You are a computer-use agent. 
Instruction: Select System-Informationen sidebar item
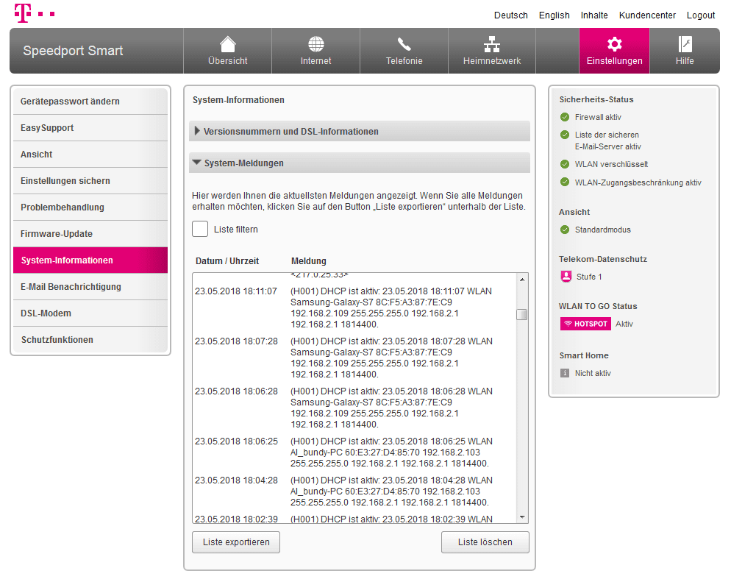90,260
